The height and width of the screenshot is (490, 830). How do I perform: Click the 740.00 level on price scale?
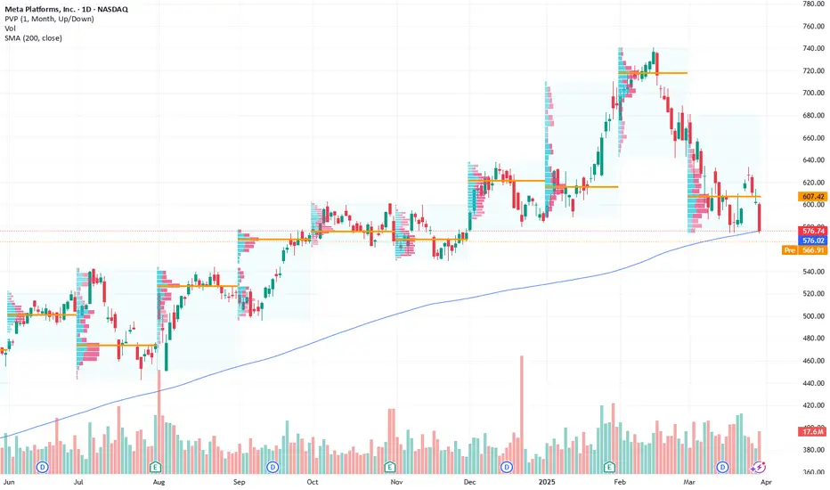pyautogui.click(x=814, y=48)
